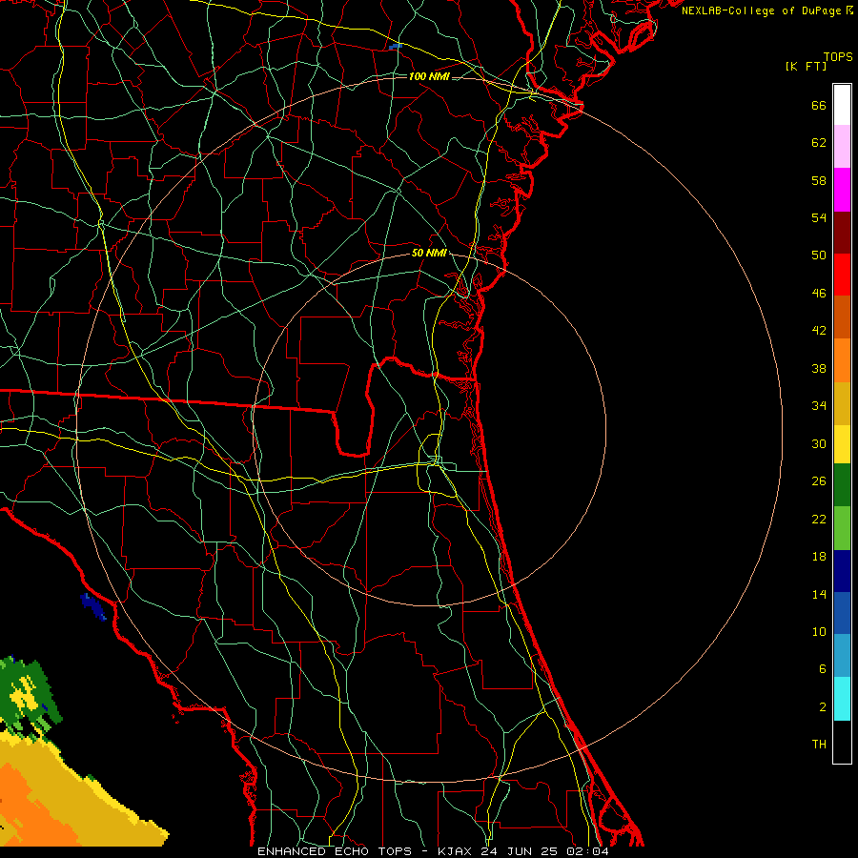Click the magenta 58 kft legend swatch
Screen dimensions: 858x858
click(842, 190)
